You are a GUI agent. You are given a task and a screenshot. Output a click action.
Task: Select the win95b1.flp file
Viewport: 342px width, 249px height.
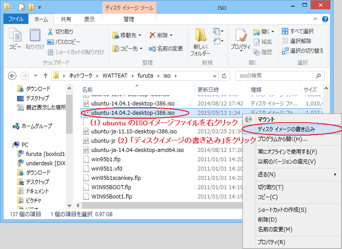point(106,160)
